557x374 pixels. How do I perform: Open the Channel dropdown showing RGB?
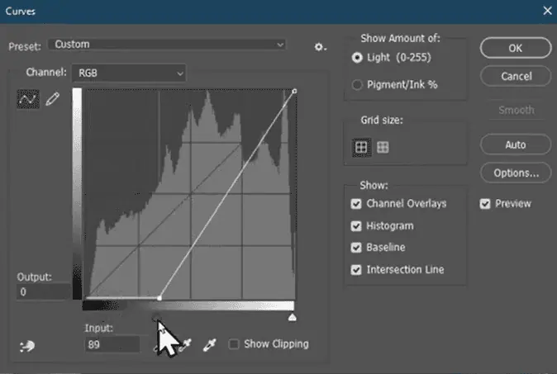coord(129,73)
